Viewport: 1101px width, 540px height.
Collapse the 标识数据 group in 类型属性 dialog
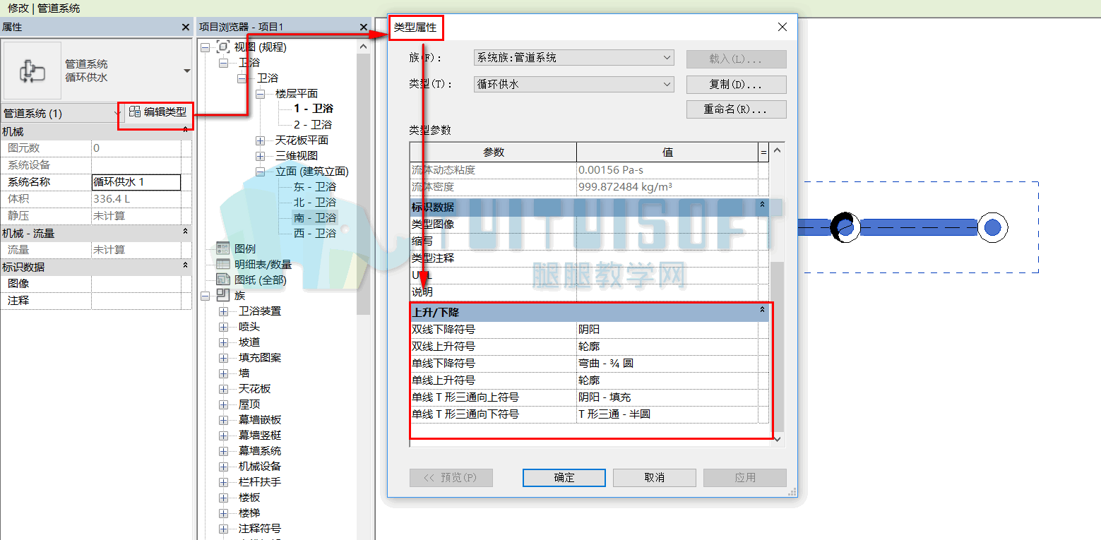(x=762, y=205)
